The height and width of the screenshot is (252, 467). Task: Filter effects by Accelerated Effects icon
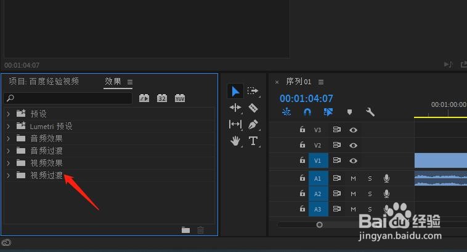[144, 98]
